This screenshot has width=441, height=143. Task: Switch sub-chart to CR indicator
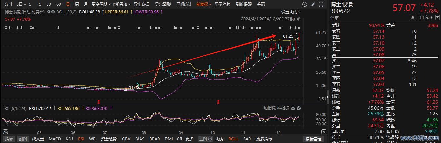click(x=180, y=139)
